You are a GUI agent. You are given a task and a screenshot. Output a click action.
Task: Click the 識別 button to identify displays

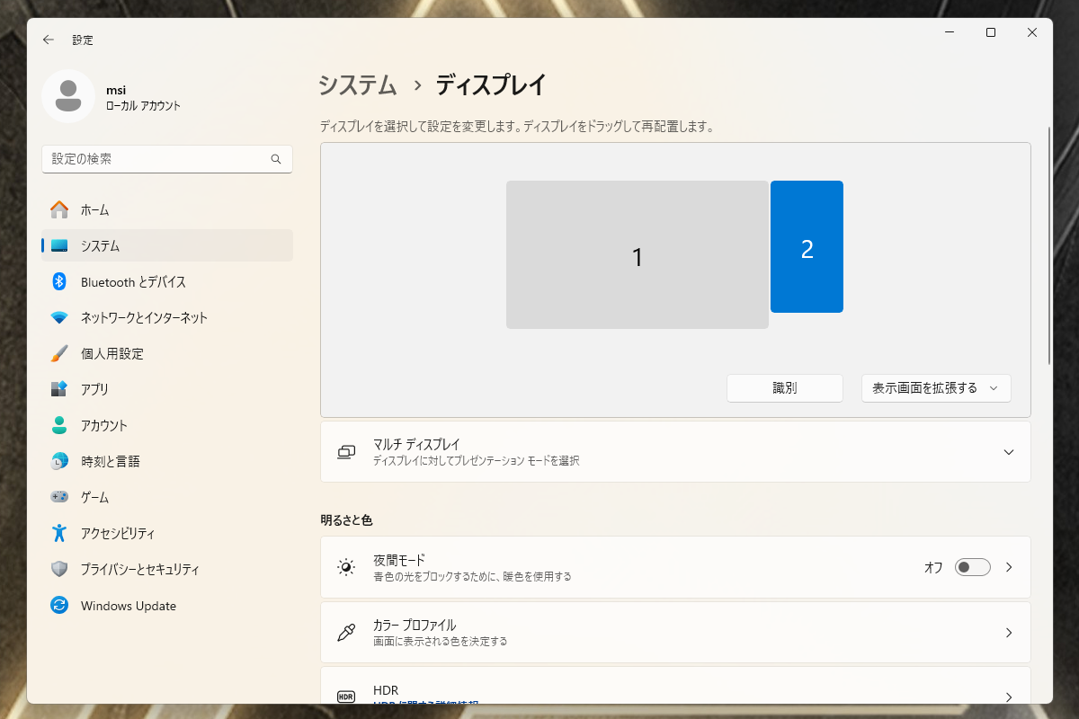[784, 388]
